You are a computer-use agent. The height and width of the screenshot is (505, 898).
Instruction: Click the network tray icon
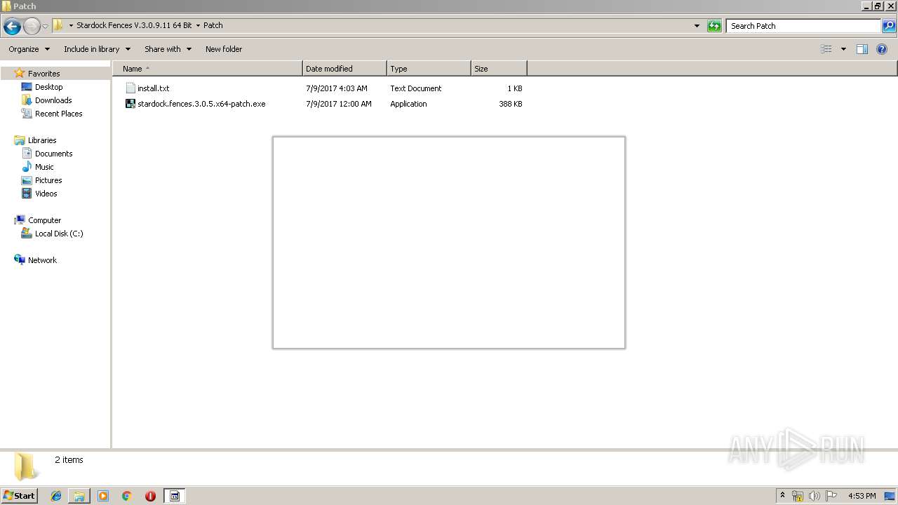pyautogui.click(x=798, y=496)
